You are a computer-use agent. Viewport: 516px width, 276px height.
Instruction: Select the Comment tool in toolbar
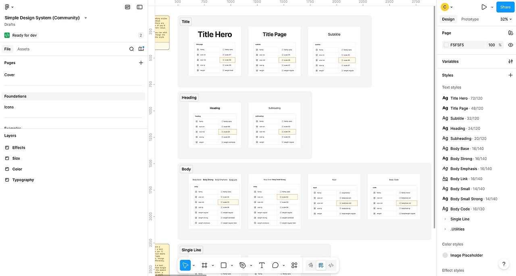(275, 265)
